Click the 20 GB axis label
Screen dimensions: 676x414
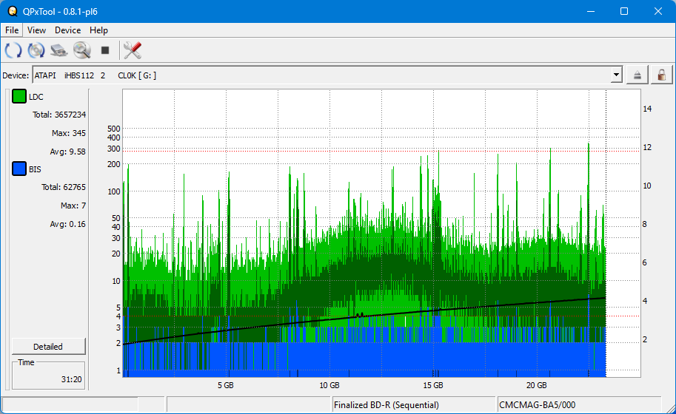pos(536,385)
